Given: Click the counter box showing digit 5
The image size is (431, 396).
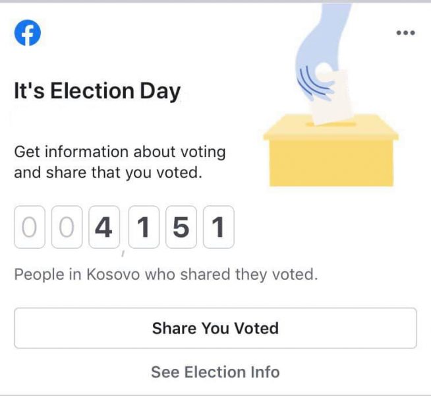Looking at the screenshot, I should [x=181, y=227].
